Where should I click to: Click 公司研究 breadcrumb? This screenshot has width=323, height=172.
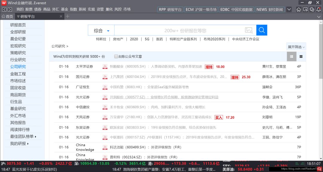tap(58, 46)
